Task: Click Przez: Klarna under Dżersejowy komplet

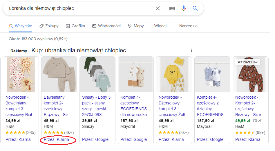Action: click(x=171, y=139)
